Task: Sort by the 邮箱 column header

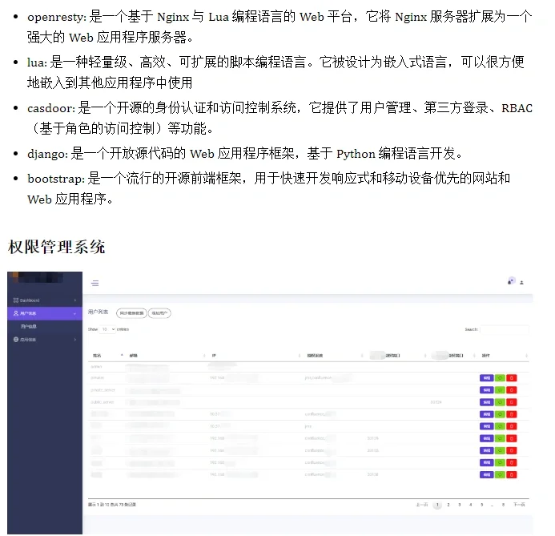Action: 134,356
